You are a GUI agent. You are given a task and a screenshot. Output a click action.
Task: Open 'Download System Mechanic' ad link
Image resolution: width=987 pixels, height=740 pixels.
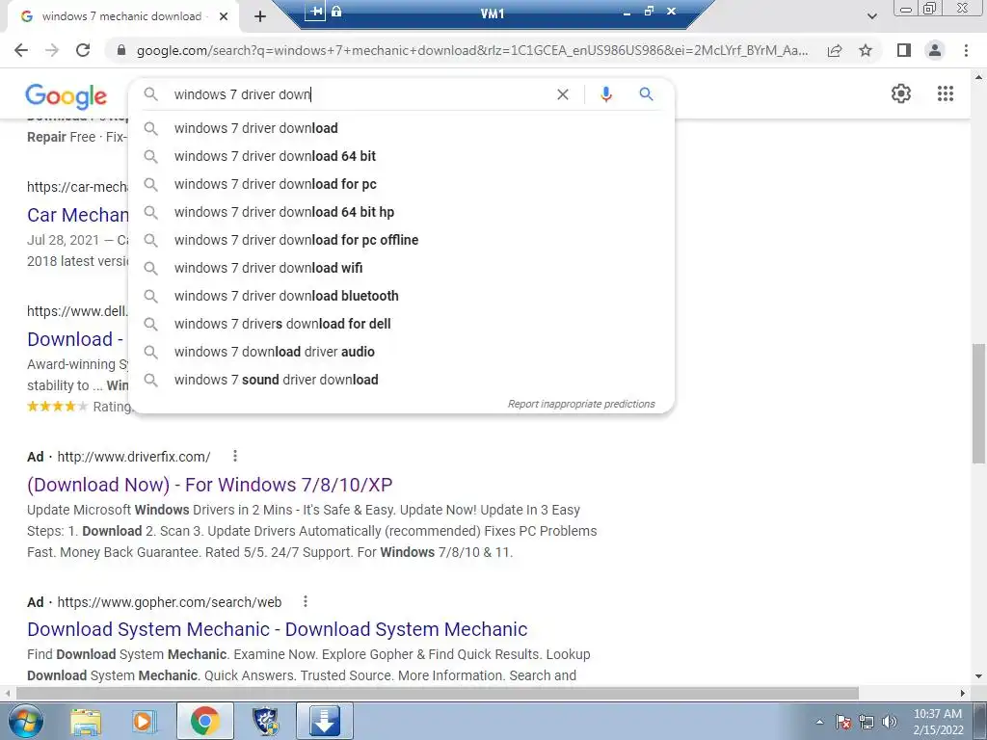(x=277, y=629)
